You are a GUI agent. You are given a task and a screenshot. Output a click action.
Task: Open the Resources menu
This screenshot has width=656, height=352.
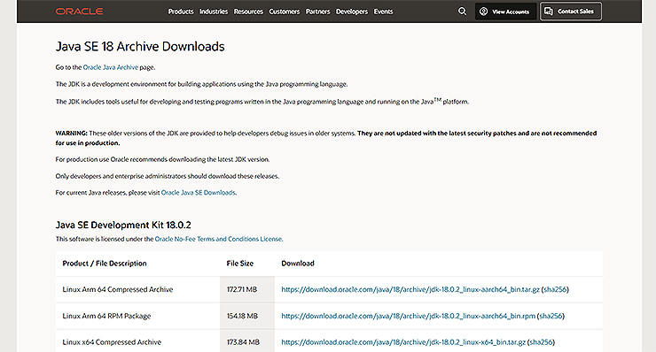(x=248, y=11)
